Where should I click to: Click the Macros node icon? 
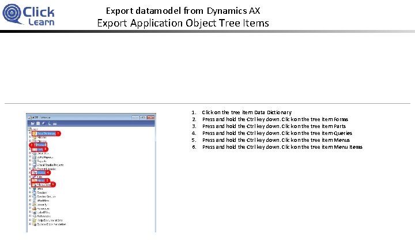(x=34, y=137)
